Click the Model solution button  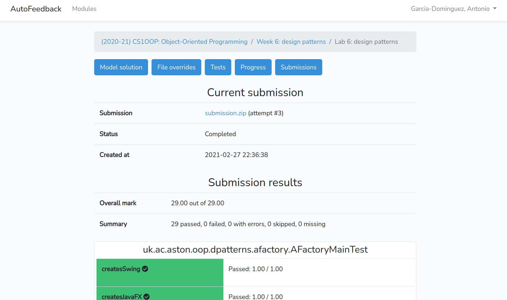click(121, 67)
